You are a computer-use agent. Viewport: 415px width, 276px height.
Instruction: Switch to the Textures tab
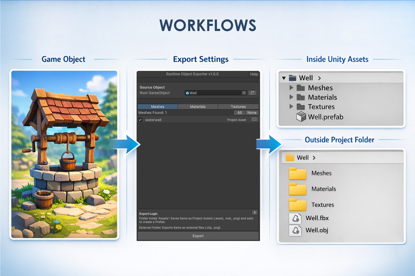(238, 106)
